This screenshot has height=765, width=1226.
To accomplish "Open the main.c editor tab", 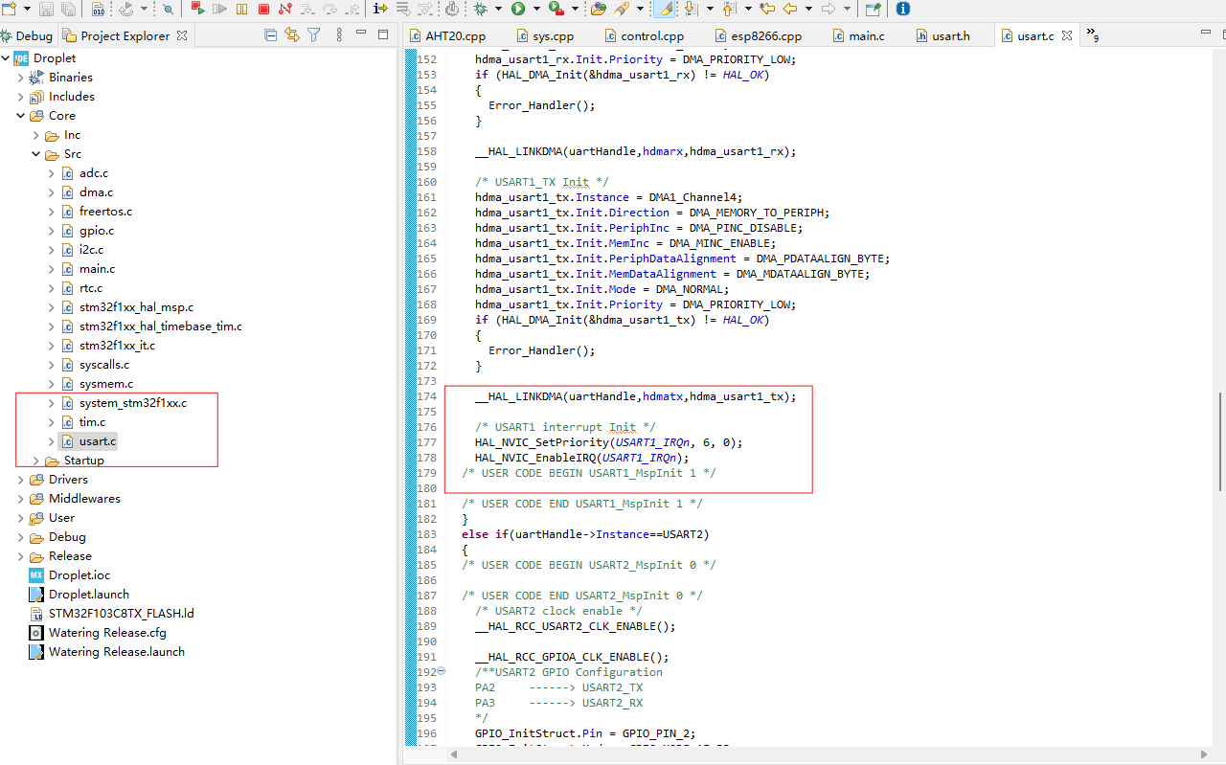I will coord(857,35).
